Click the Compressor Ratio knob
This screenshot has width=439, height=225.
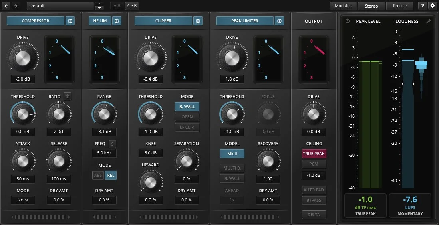point(58,114)
